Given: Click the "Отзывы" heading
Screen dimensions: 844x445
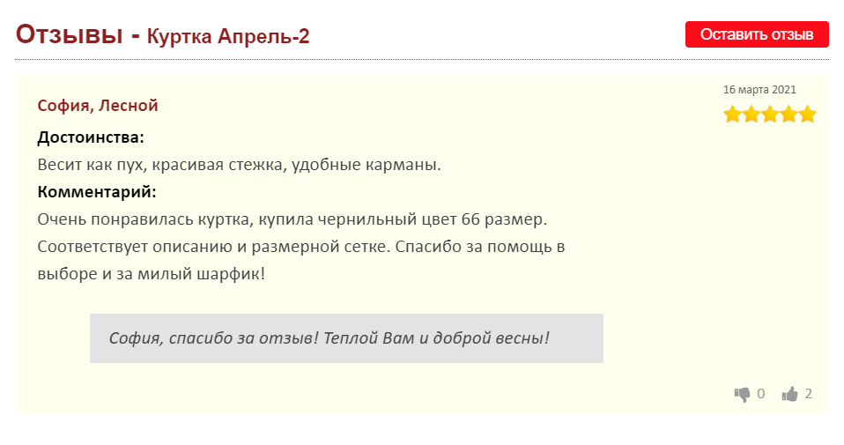Looking at the screenshot, I should tap(69, 34).
